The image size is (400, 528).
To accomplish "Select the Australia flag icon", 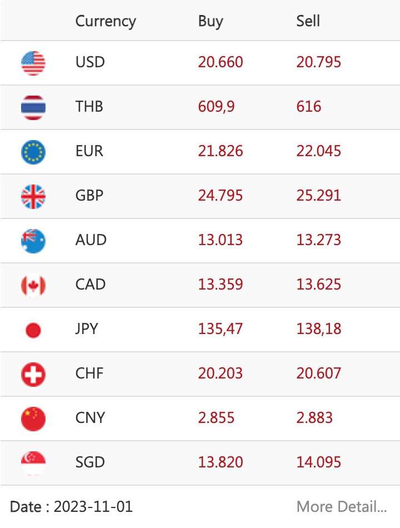I will [x=33, y=241].
